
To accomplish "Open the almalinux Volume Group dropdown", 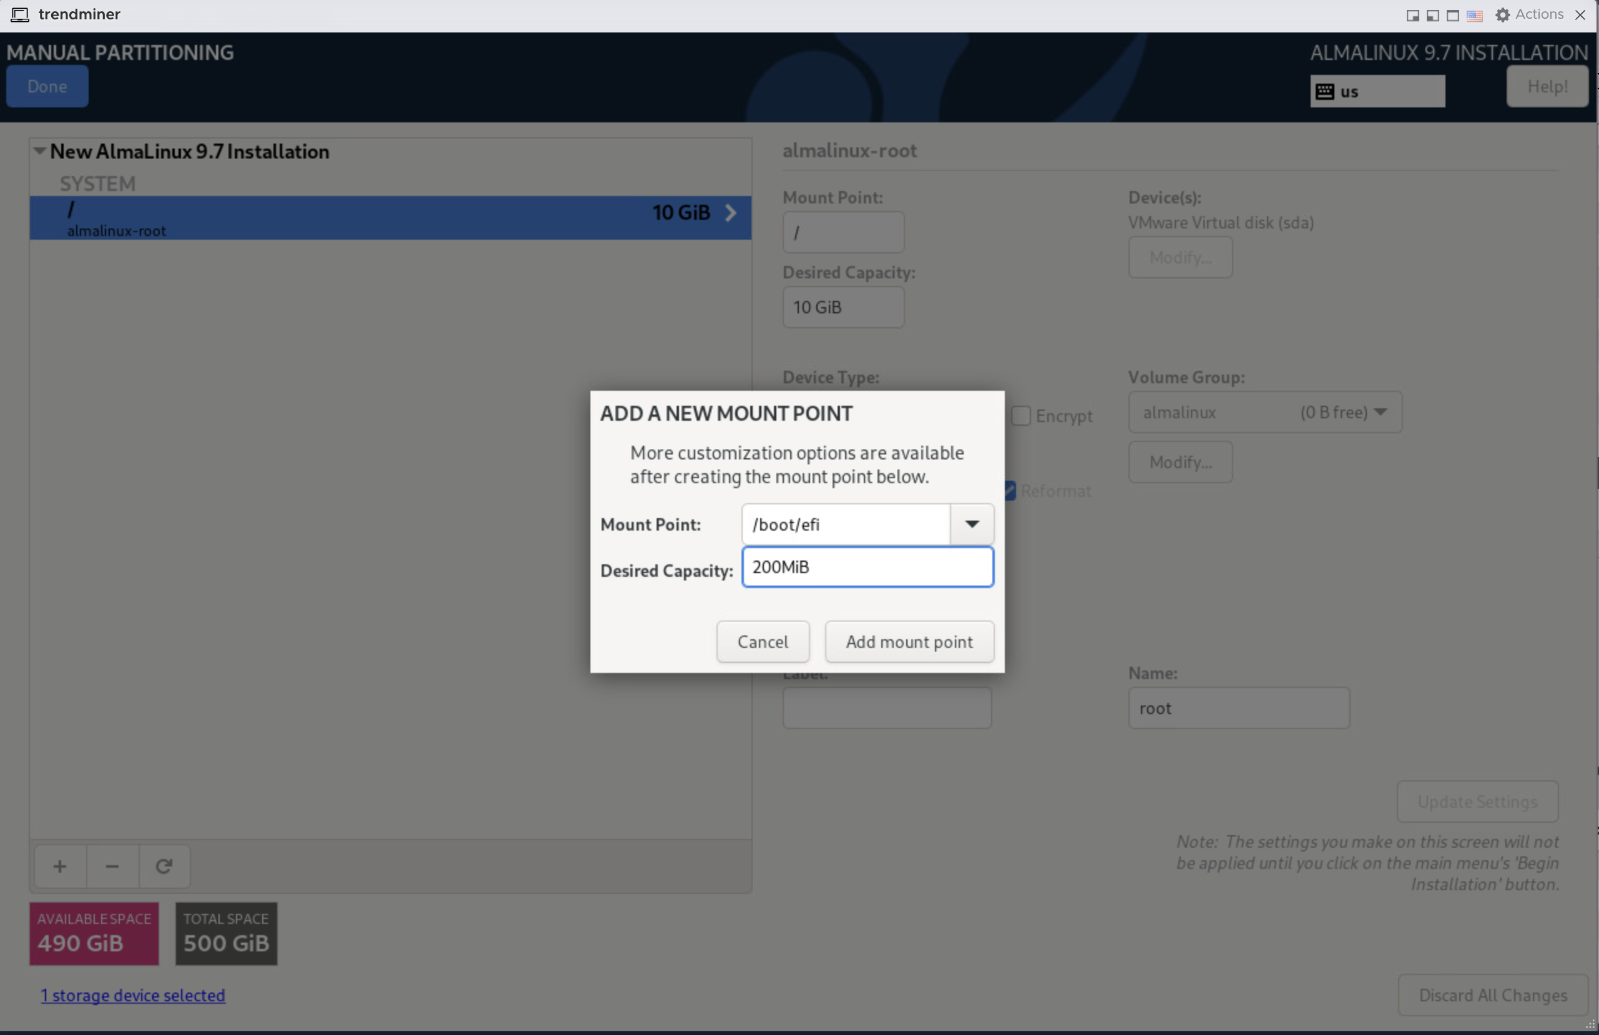I will point(1265,412).
